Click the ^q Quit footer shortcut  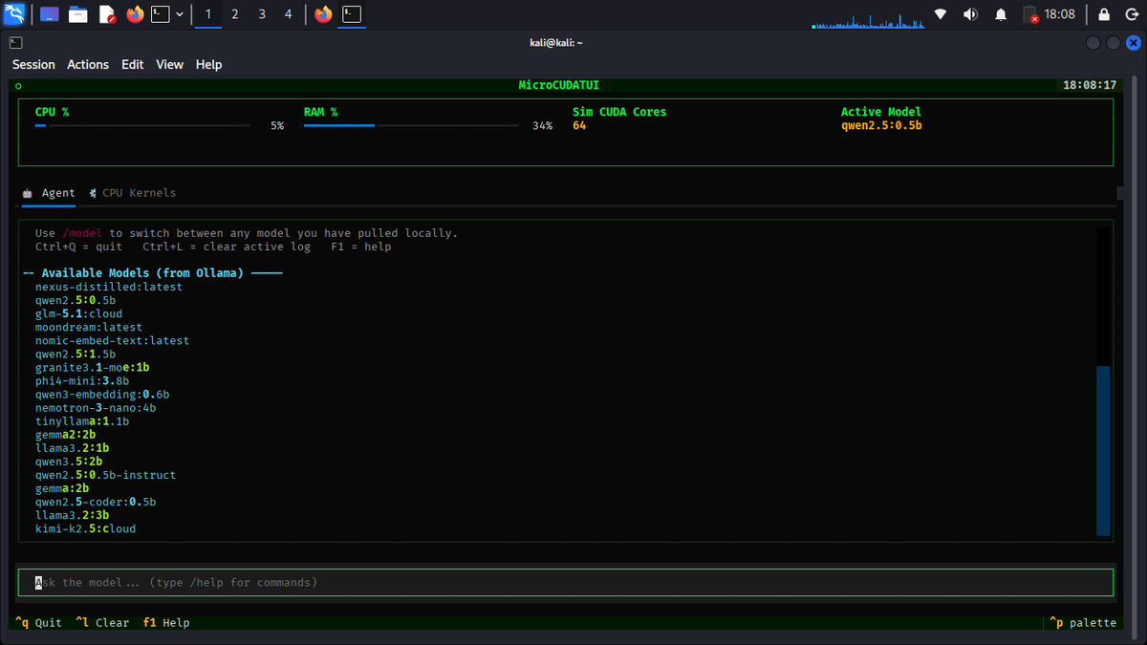click(x=38, y=622)
